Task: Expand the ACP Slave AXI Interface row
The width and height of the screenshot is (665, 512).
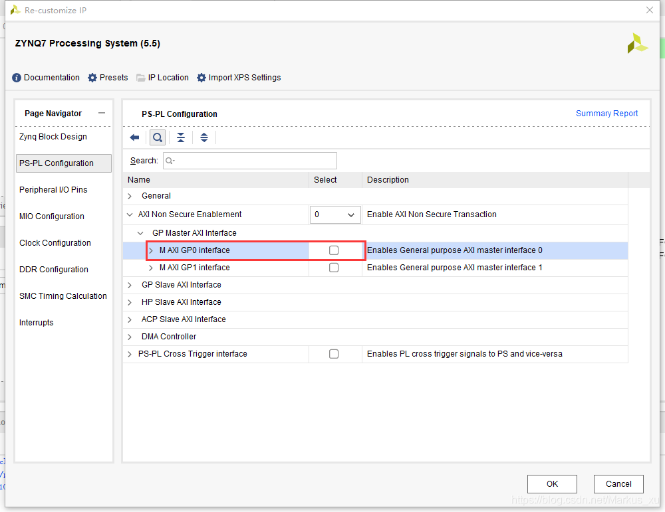Action: [x=130, y=319]
